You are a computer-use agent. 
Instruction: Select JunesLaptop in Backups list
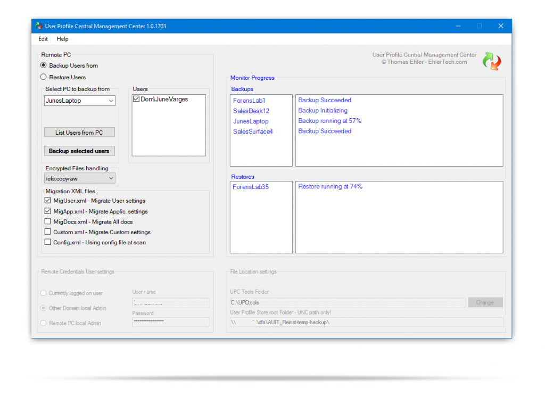pos(251,121)
